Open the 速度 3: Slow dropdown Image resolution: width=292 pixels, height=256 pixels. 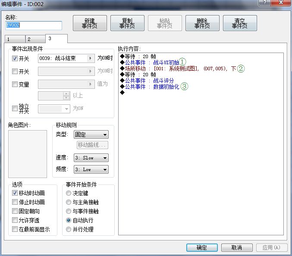click(91, 158)
